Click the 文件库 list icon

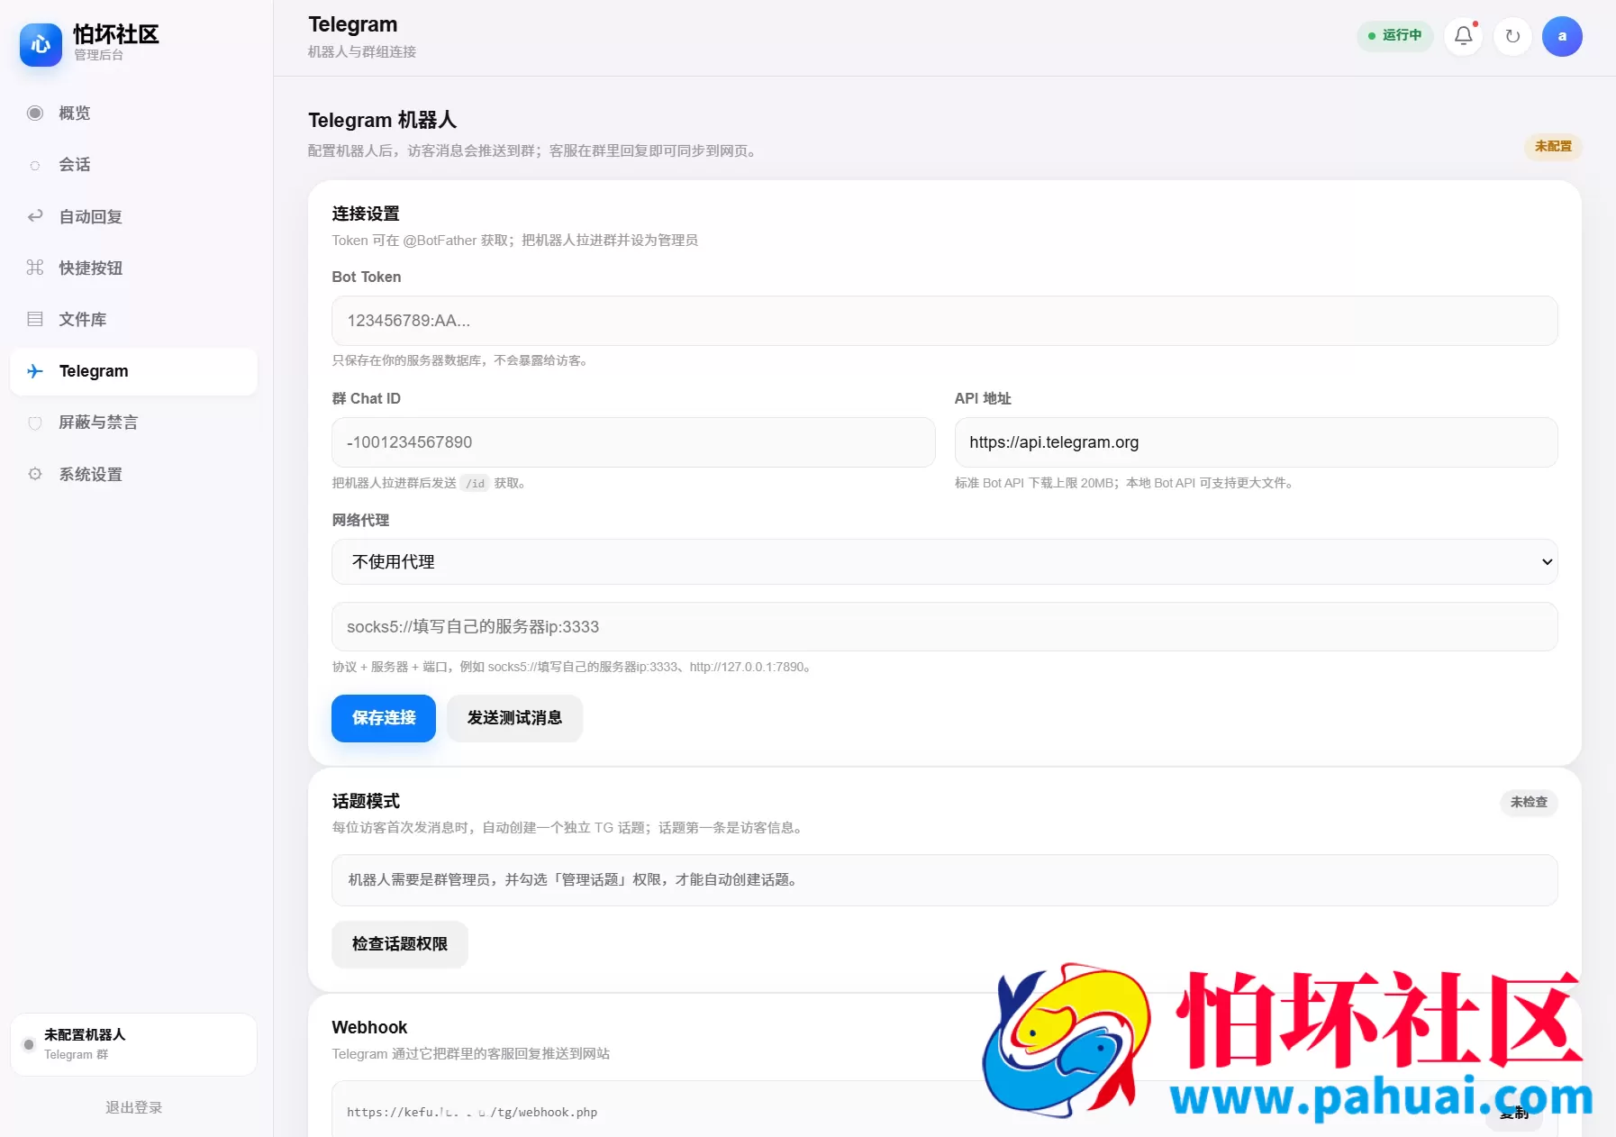pos(35,319)
